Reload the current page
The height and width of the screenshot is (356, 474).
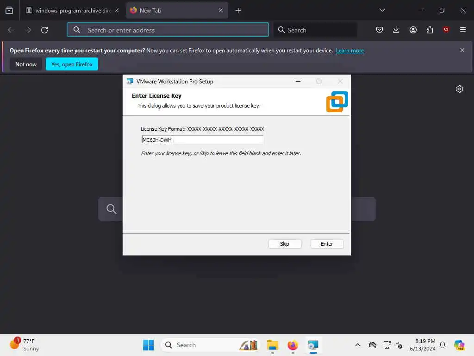pyautogui.click(x=44, y=30)
